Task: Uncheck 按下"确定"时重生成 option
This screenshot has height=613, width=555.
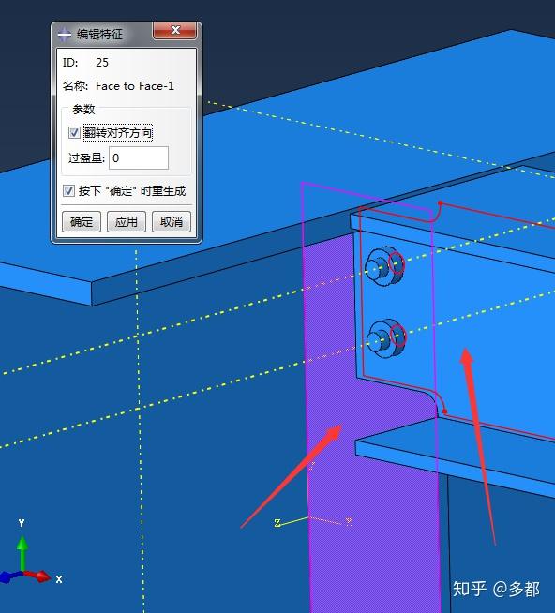Action: pos(68,191)
